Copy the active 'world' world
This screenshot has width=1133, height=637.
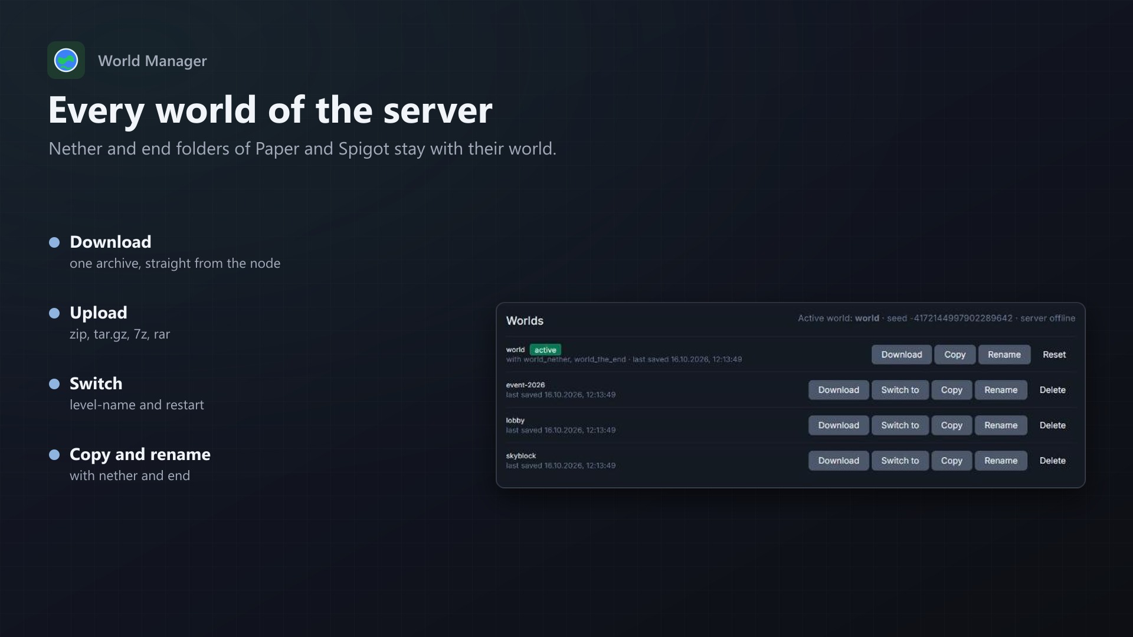pos(954,354)
